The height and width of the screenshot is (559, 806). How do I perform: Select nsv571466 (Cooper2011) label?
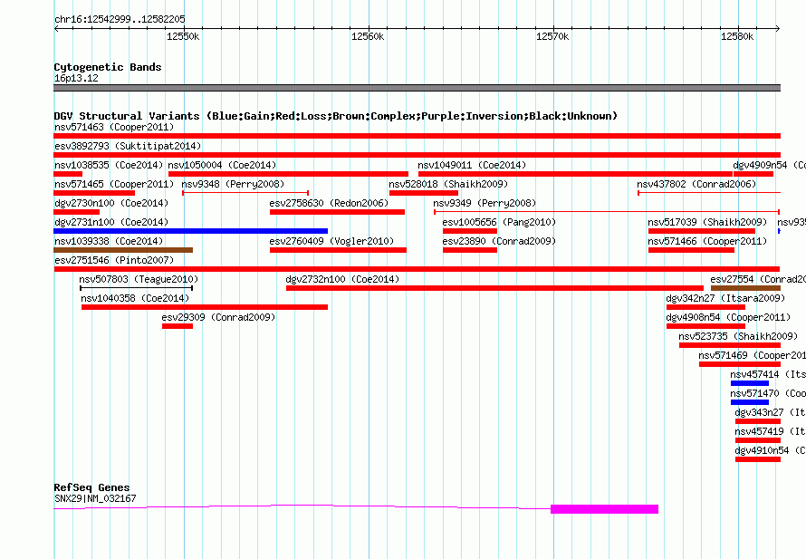[x=707, y=241]
